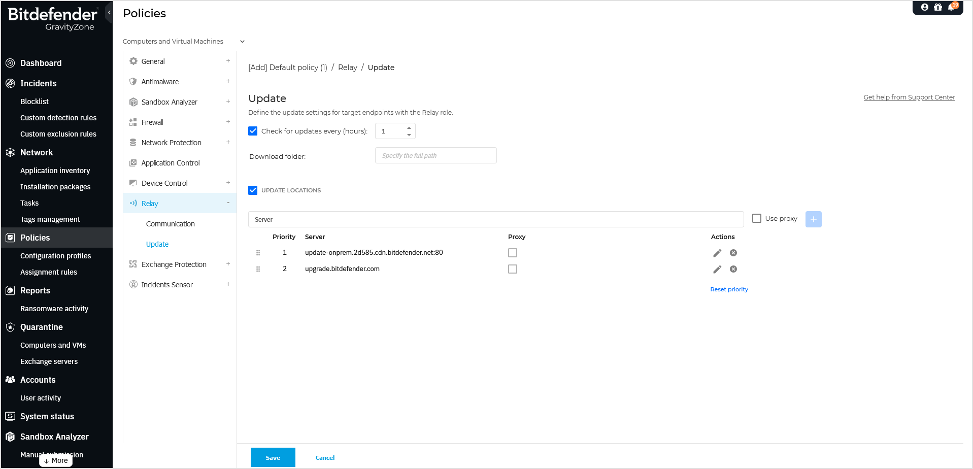Viewport: 973px width, 469px height.
Task: Open the user account icon at top right
Action: click(x=925, y=7)
